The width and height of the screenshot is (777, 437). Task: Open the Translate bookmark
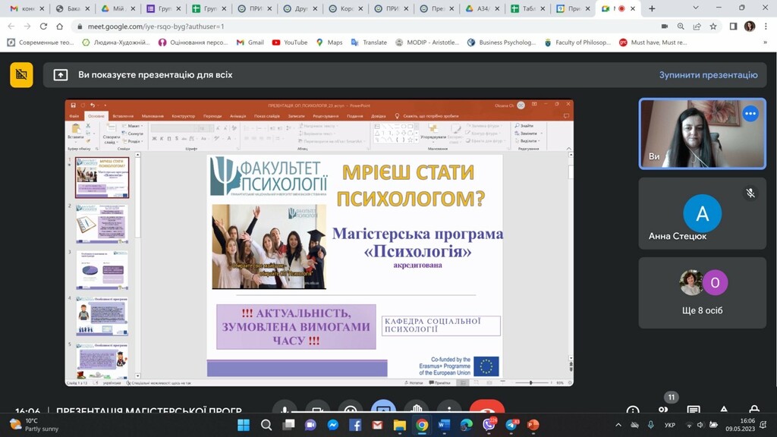coord(369,42)
